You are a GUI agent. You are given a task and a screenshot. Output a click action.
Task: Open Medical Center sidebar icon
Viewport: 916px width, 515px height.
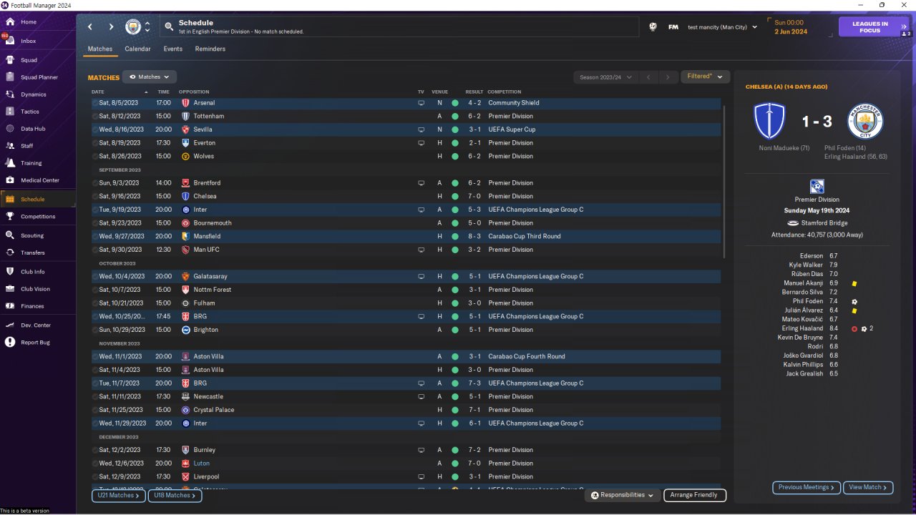click(x=10, y=180)
